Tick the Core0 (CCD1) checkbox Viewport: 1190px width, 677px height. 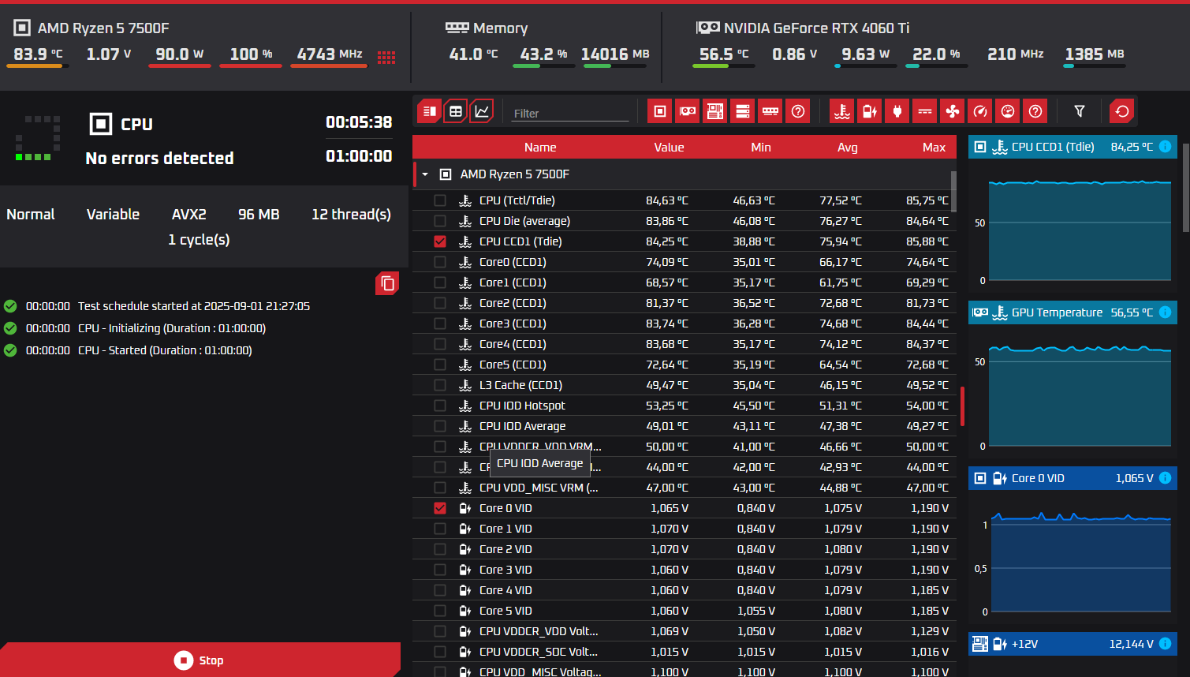click(x=440, y=262)
